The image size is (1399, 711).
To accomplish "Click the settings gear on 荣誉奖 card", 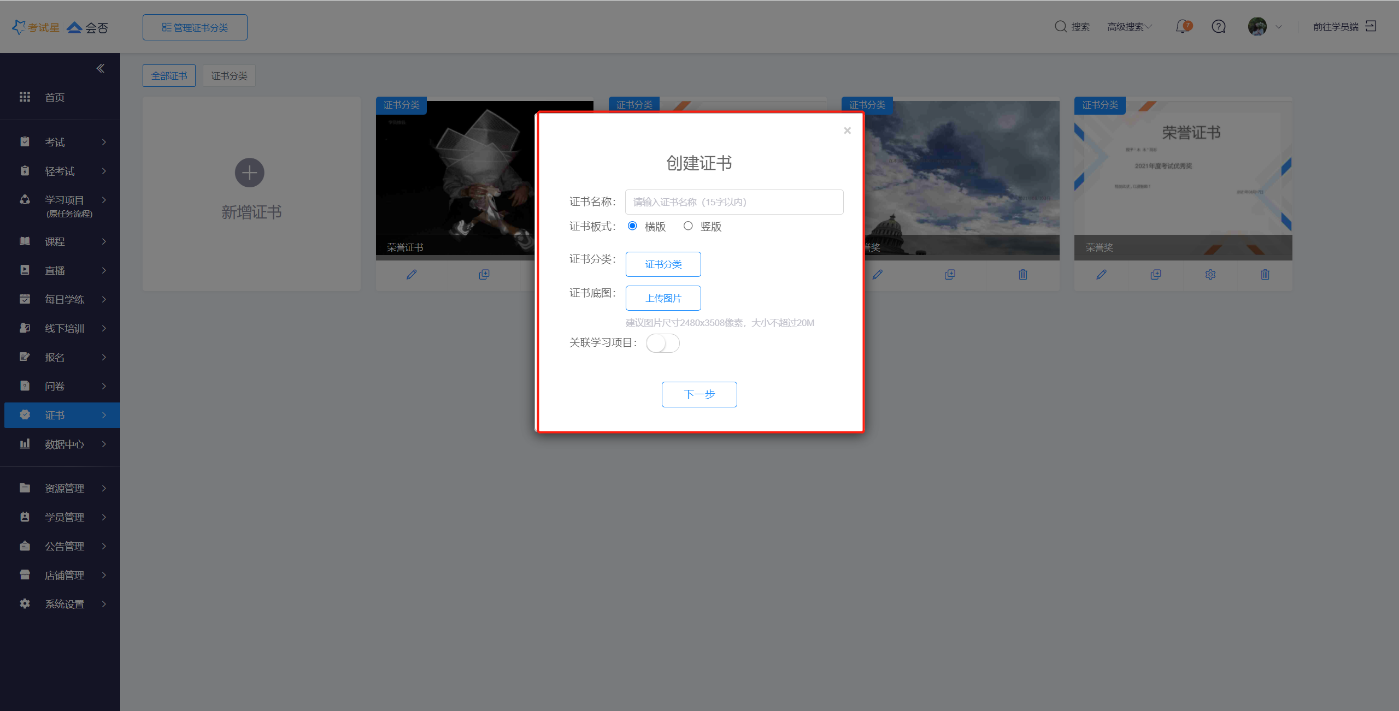I will pyautogui.click(x=1210, y=274).
